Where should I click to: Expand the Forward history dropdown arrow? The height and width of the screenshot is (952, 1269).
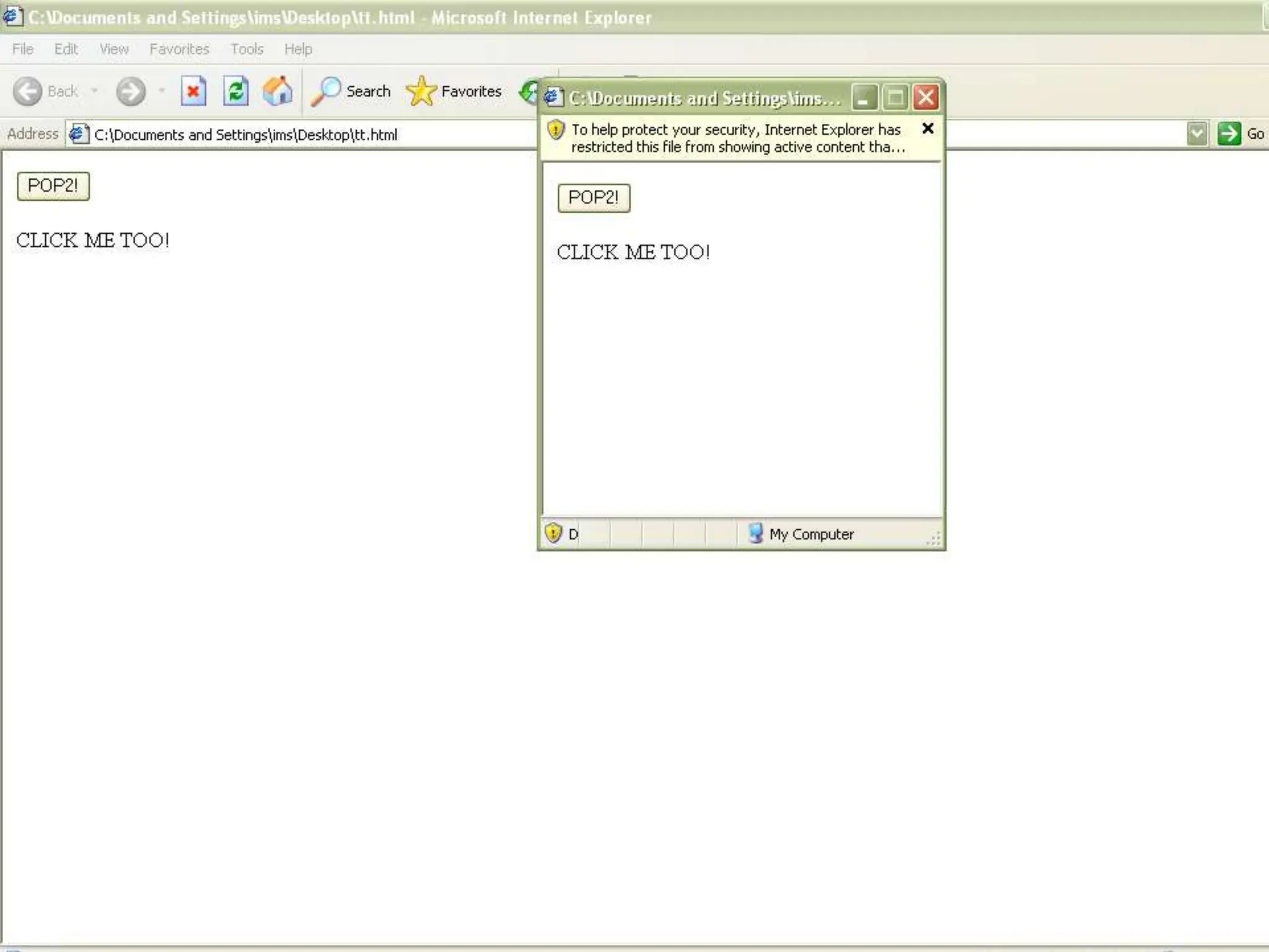[162, 92]
